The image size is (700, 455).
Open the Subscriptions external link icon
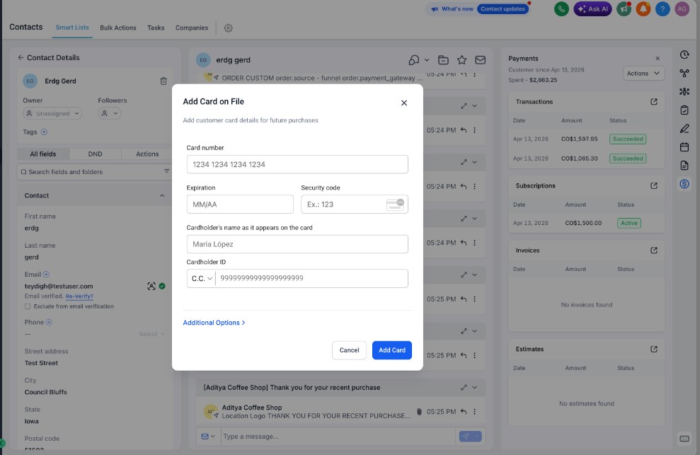(654, 186)
